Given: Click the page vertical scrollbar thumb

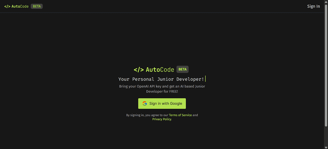Looking at the screenshot, I should [326, 66].
